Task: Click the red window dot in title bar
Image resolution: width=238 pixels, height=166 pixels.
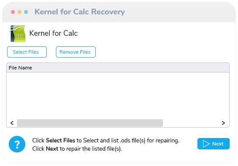Action: pyautogui.click(x=13, y=12)
